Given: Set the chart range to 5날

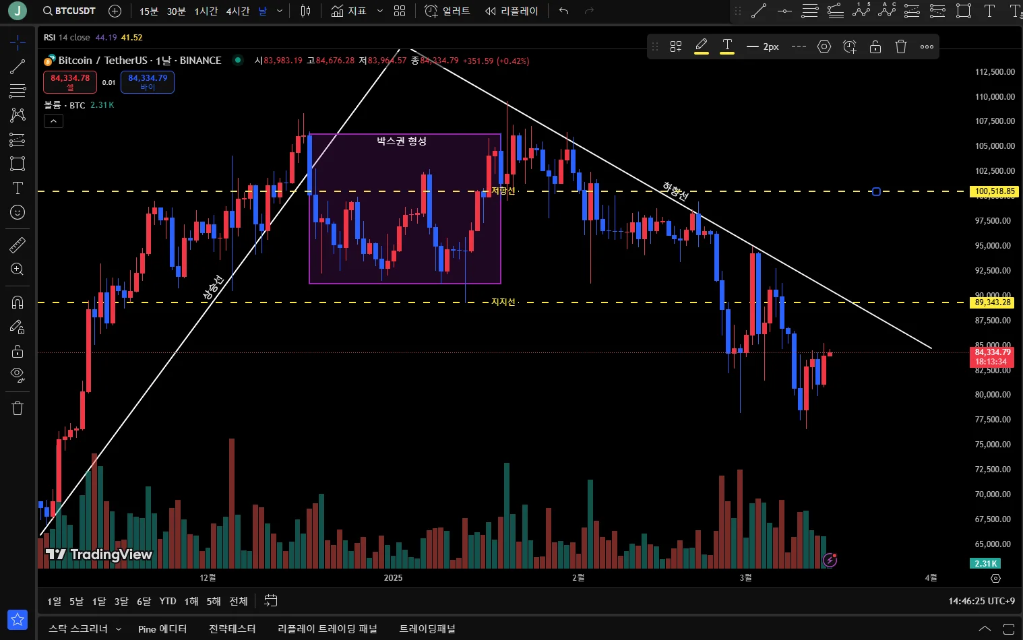Looking at the screenshot, I should pyautogui.click(x=76, y=601).
